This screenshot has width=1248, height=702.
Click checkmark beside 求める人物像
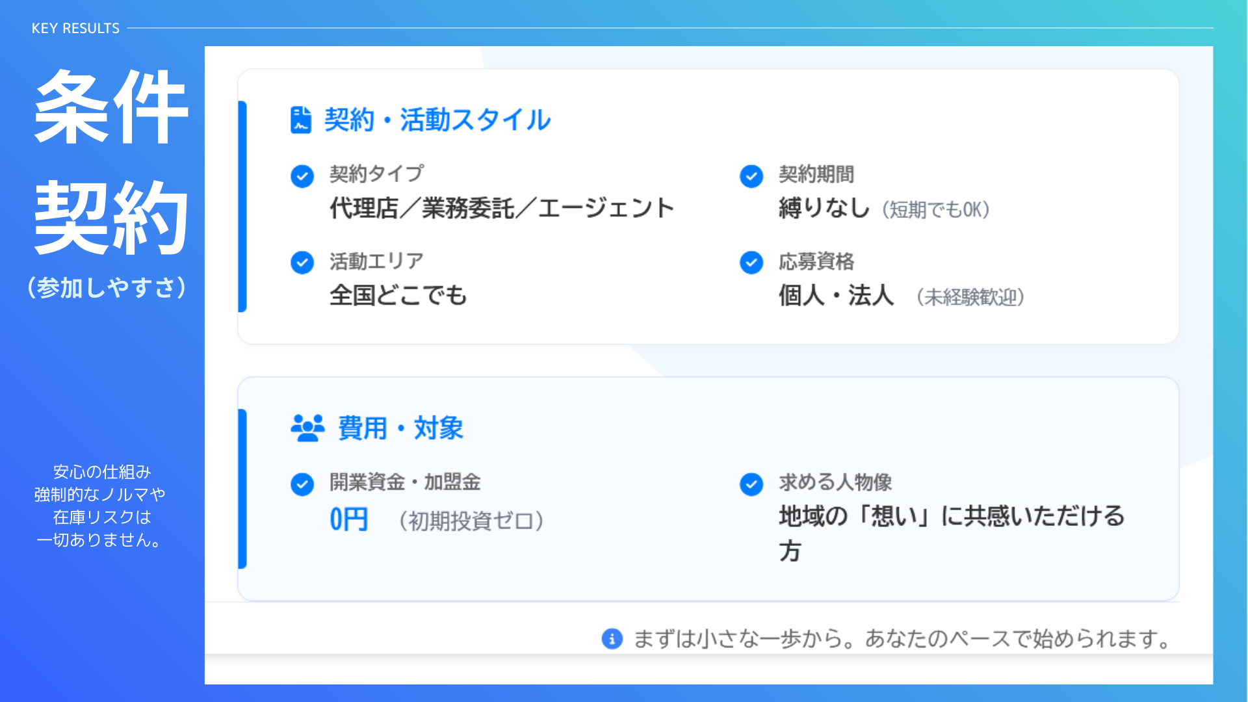(751, 484)
